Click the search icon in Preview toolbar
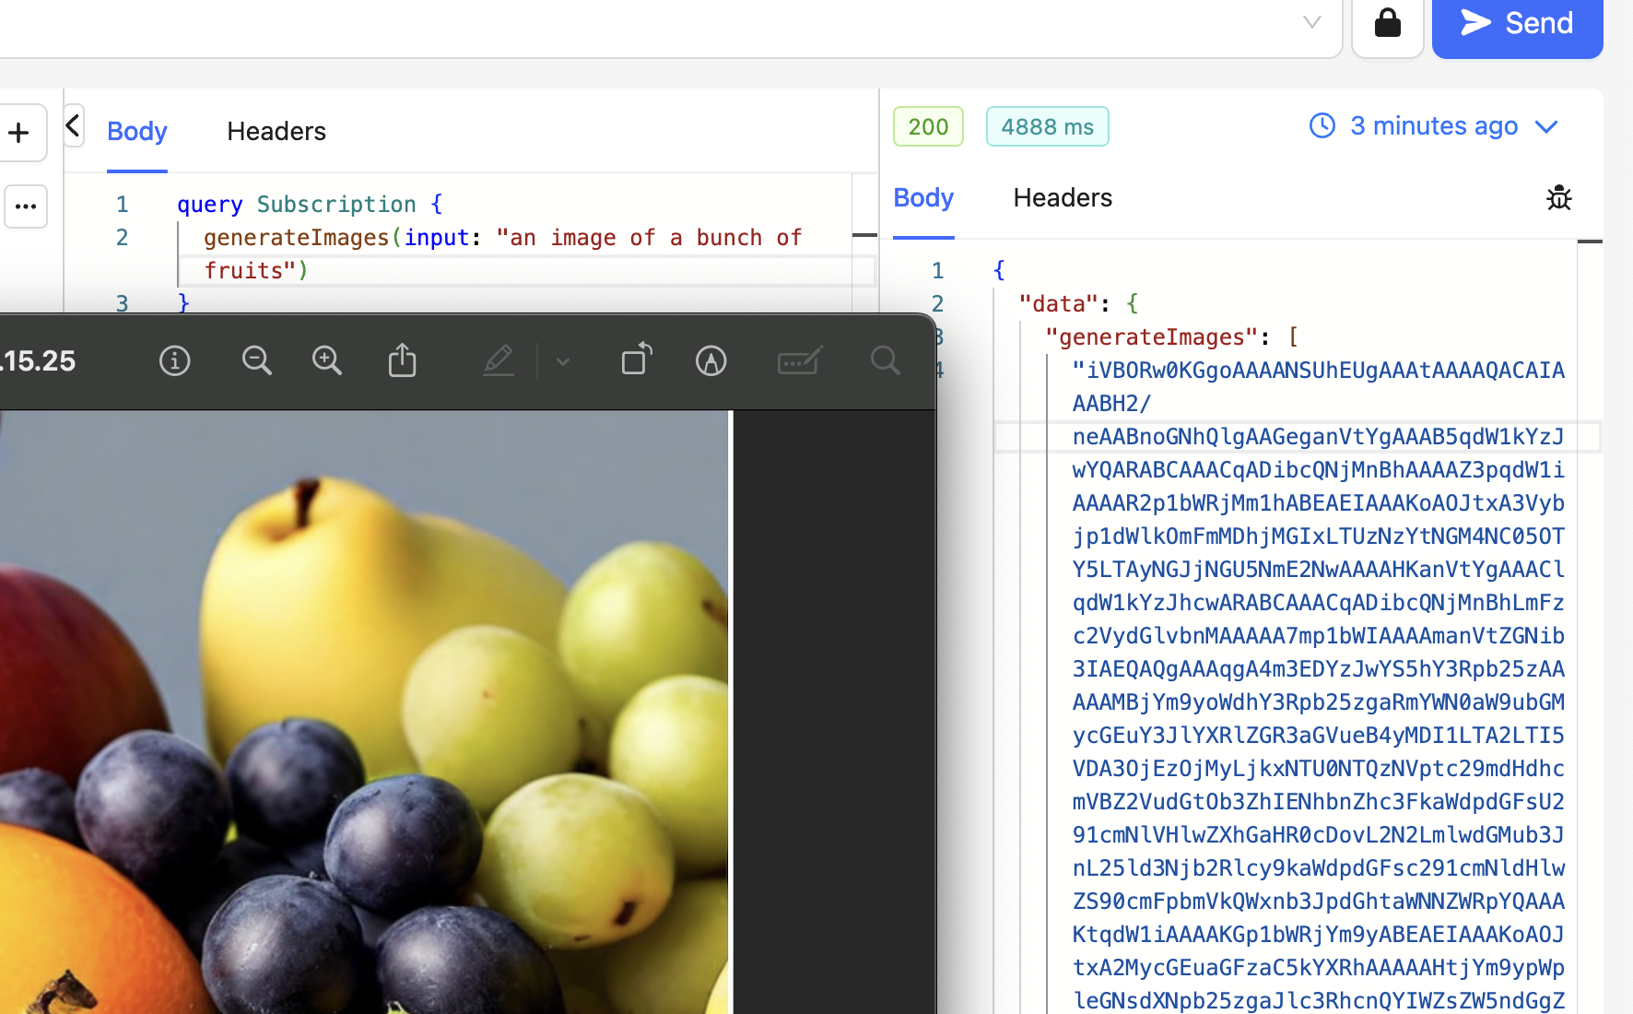 pyautogui.click(x=886, y=360)
